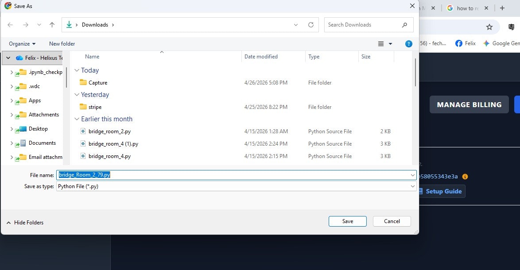Open a new Chrome tab

(x=502, y=8)
